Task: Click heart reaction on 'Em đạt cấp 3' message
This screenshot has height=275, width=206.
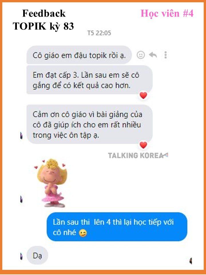Action: tap(143, 96)
